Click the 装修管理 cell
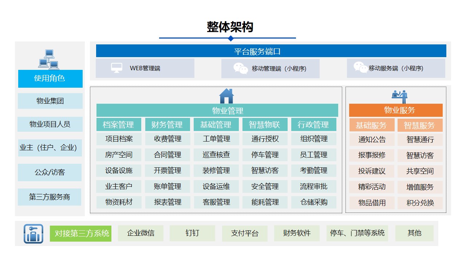This screenshot has width=466, height=262. point(216,171)
